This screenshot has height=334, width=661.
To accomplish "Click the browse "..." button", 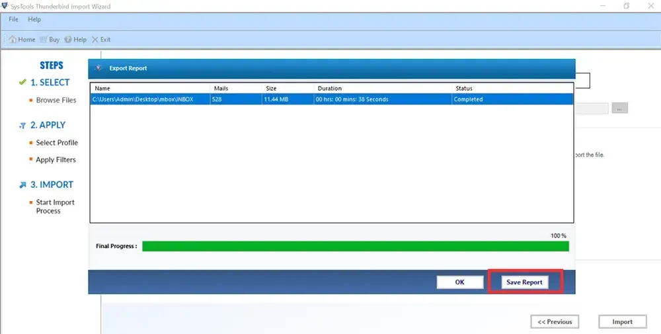I will click(619, 108).
